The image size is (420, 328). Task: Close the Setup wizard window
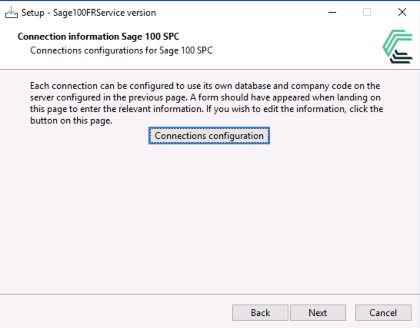402,12
